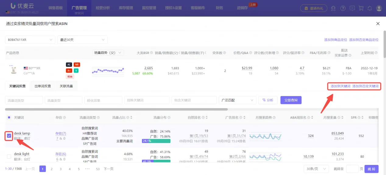Open the 流量类型 filter dropdown

pyautogui.click(x=64, y=100)
